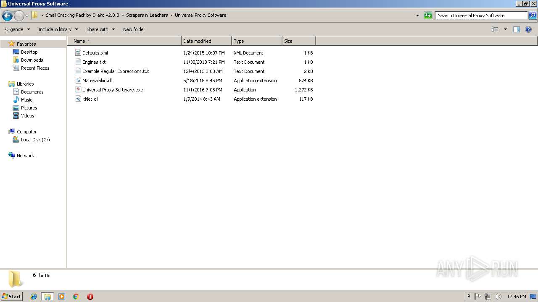Open the recent pages dropdown arrow
The width and height of the screenshot is (538, 302).
pos(27,16)
